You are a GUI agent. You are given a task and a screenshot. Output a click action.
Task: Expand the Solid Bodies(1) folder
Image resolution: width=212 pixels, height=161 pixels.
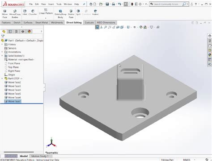pyautogui.click(x=2, y=56)
